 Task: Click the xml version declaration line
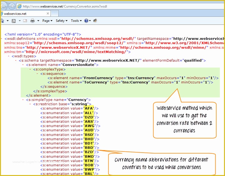click(x=43, y=34)
